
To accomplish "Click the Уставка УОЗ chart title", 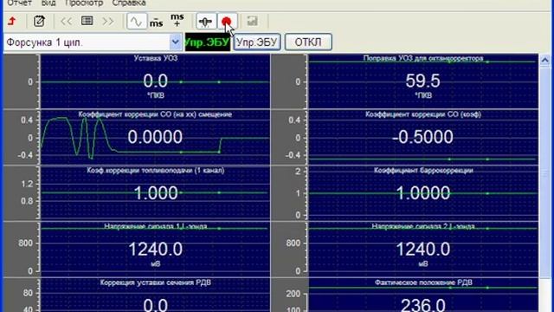I will click(x=156, y=58).
